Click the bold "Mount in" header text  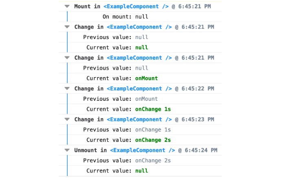(87, 7)
